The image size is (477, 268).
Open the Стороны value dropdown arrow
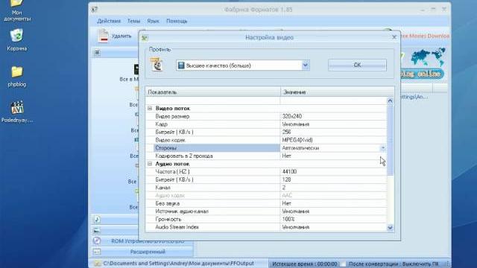[x=382, y=148]
